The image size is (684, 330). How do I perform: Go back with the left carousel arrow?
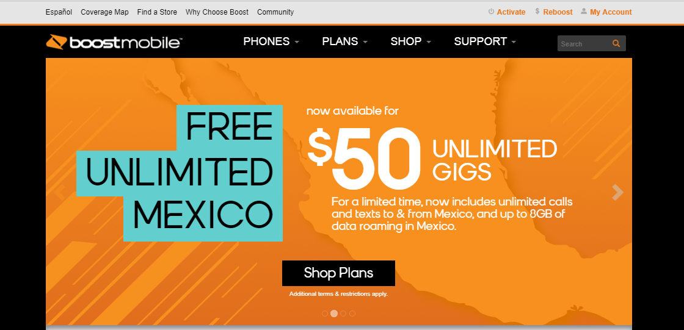pyautogui.click(x=60, y=192)
